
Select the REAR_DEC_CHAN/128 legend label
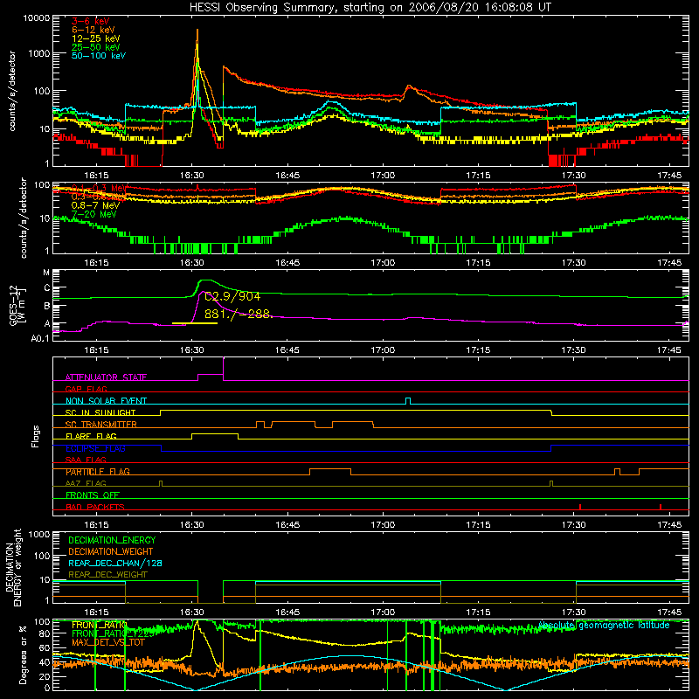115,563
